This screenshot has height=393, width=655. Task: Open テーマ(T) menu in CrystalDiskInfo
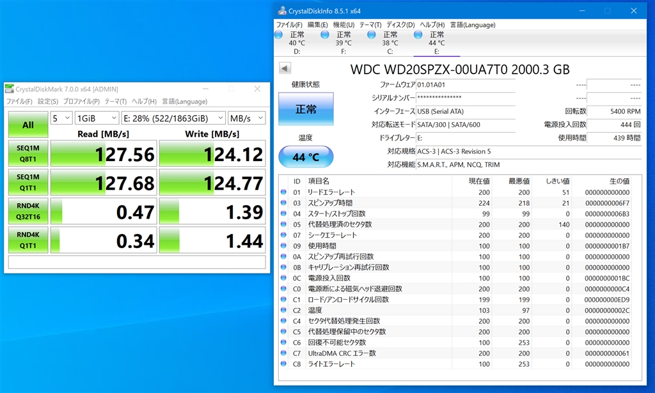(x=370, y=25)
